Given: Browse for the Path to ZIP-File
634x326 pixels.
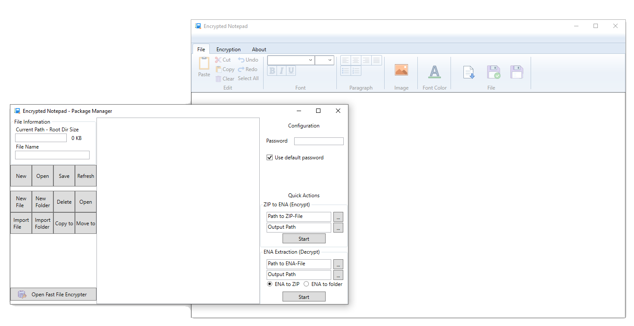Looking at the screenshot, I should click(339, 217).
